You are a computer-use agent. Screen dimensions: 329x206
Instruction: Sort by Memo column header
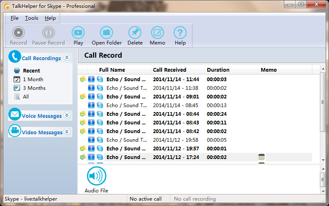(x=285, y=70)
